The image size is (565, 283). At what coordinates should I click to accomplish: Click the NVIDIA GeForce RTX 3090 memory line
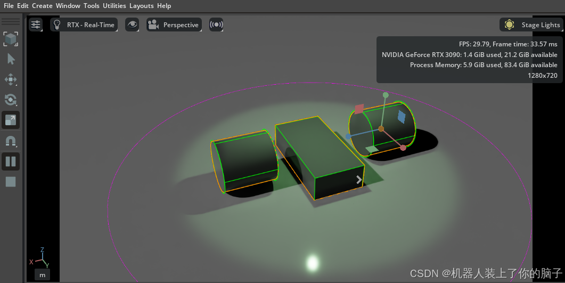(470, 54)
